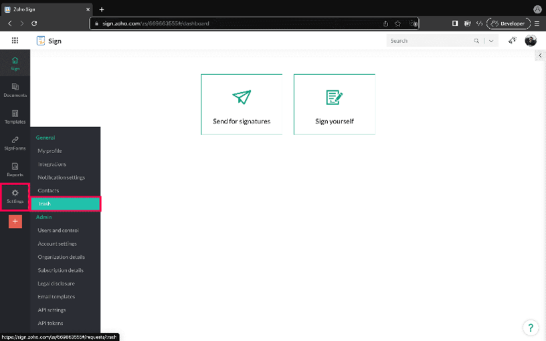Select Trash from settings menu
Viewport: 546px width, 341px height.
[66, 204]
